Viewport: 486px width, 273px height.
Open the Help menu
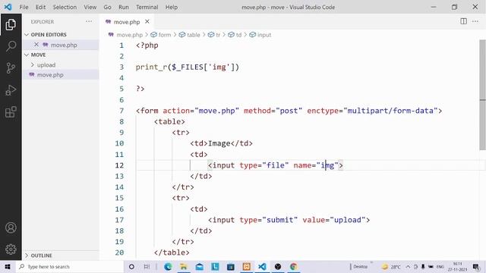pyautogui.click(x=171, y=7)
